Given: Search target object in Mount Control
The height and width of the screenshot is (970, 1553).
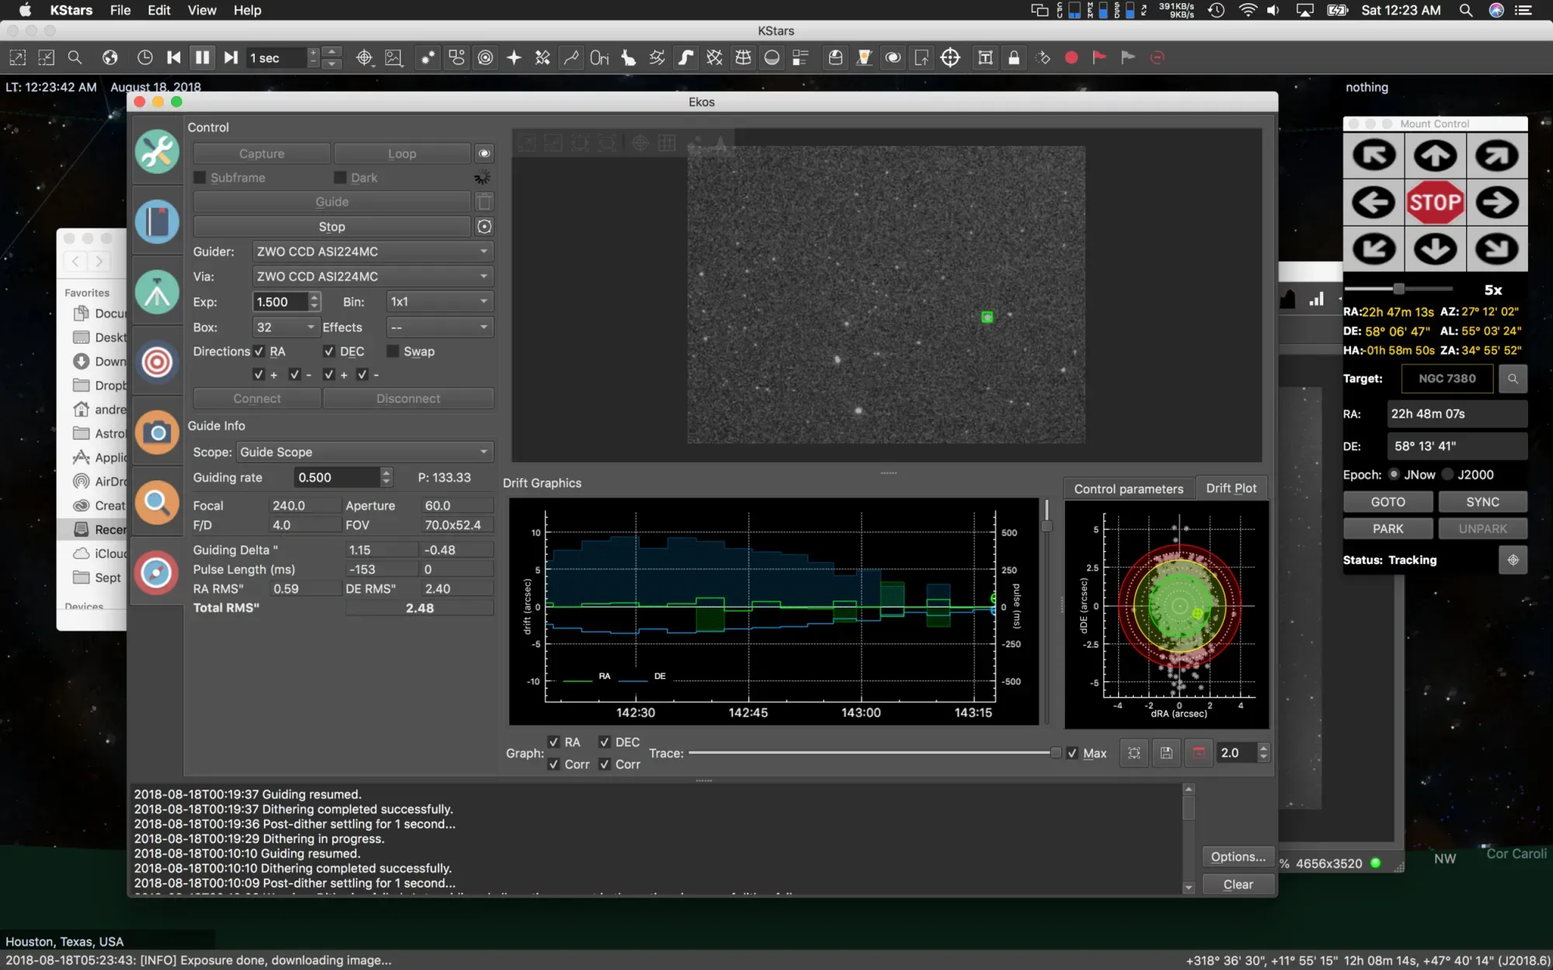Looking at the screenshot, I should tap(1513, 379).
